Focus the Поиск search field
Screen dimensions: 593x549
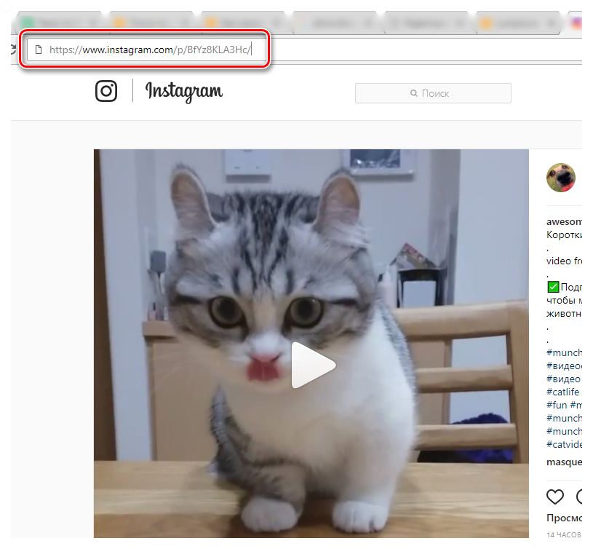coord(433,93)
